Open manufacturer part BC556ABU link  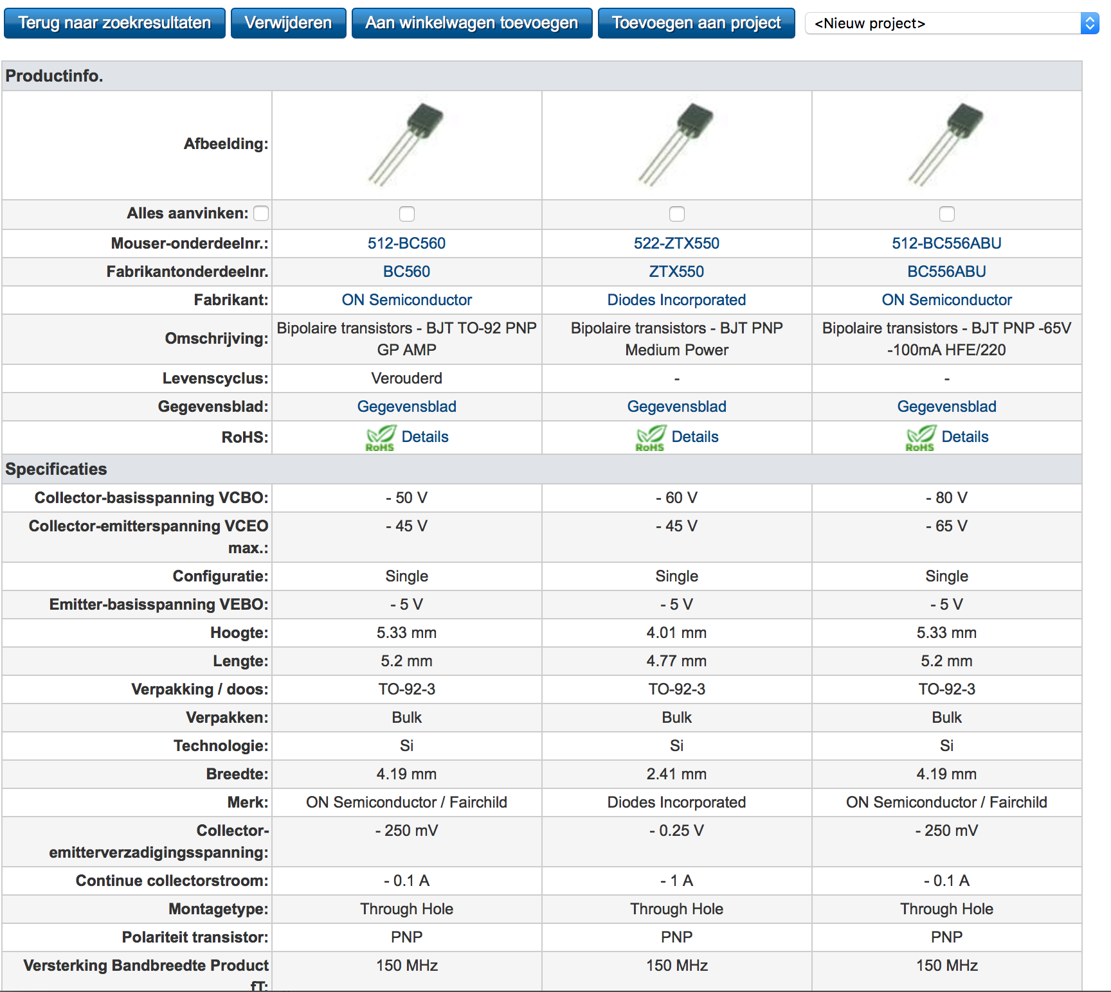click(946, 272)
